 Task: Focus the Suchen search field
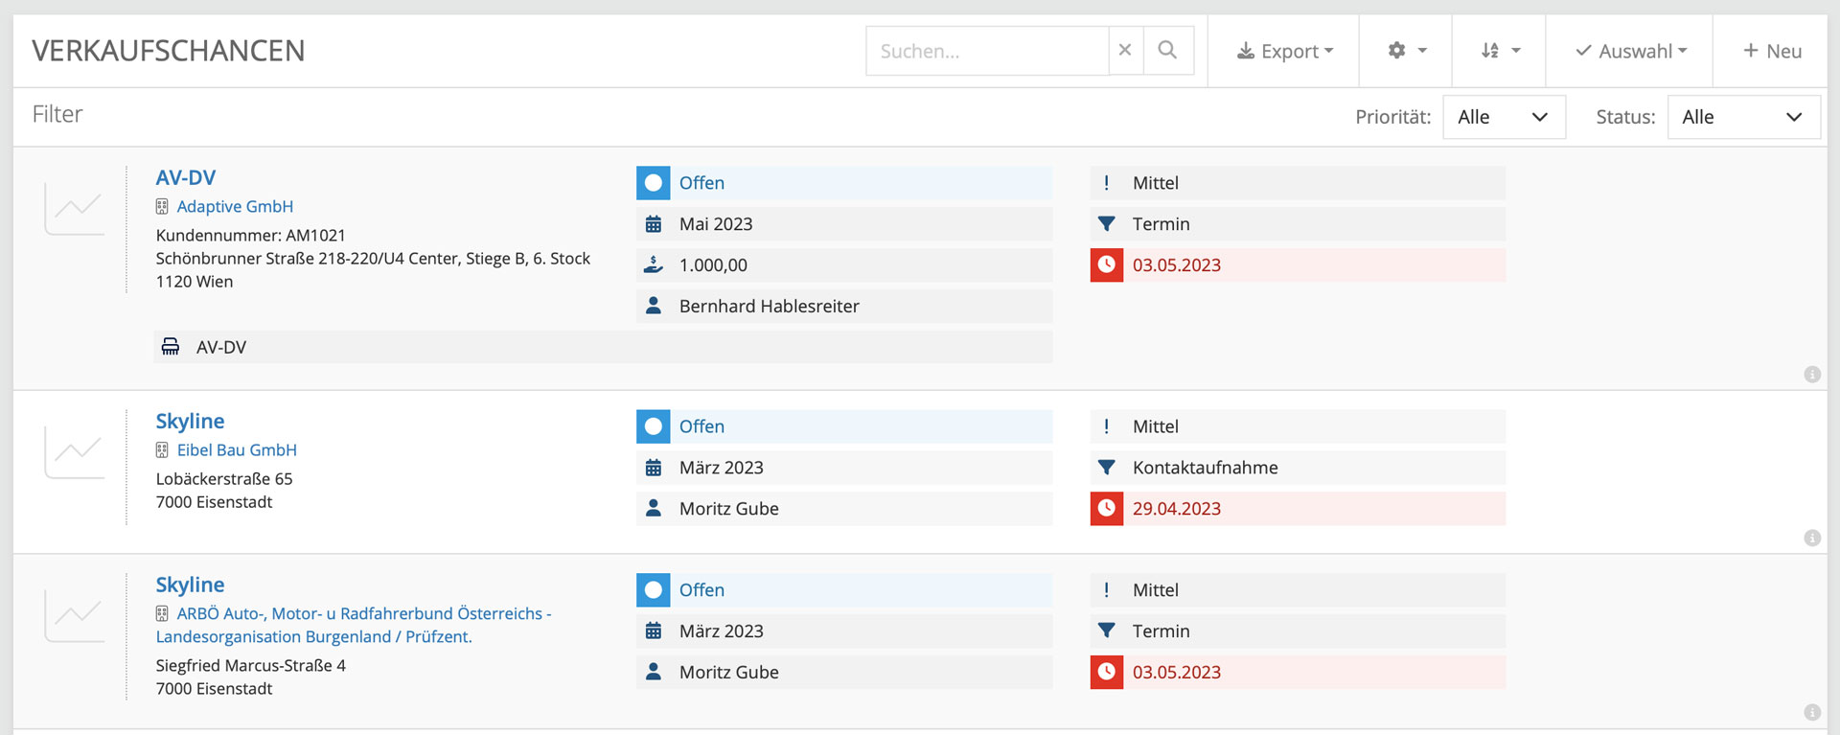(x=987, y=51)
